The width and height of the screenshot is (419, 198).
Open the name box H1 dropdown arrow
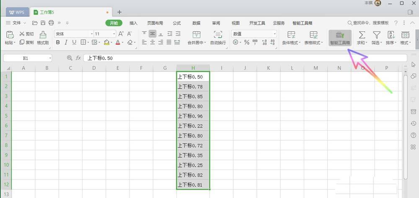pos(50,58)
